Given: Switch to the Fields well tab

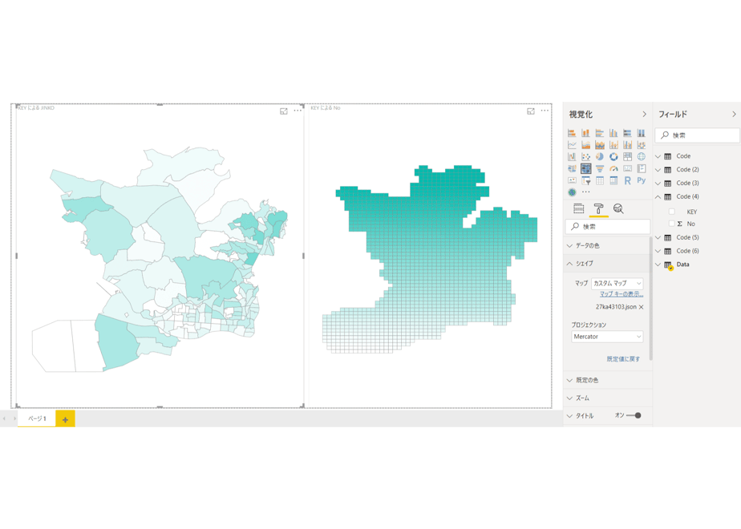Looking at the screenshot, I should pyautogui.click(x=578, y=208).
